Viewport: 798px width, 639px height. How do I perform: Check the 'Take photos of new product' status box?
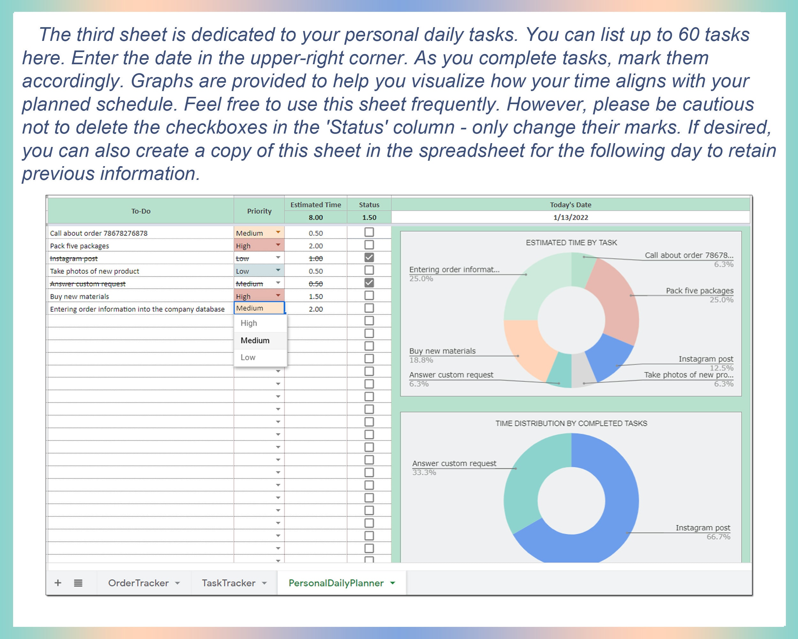(369, 271)
